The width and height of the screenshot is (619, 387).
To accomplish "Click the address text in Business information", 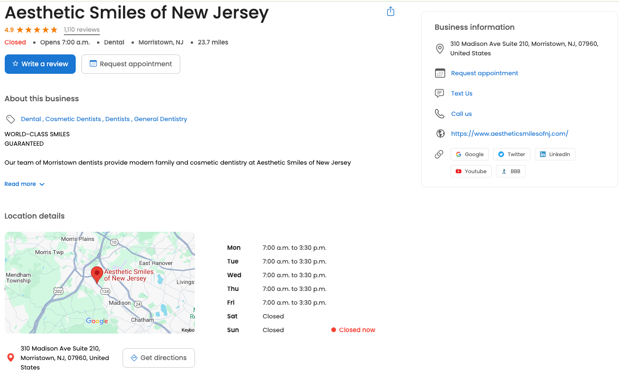I will [x=524, y=49].
